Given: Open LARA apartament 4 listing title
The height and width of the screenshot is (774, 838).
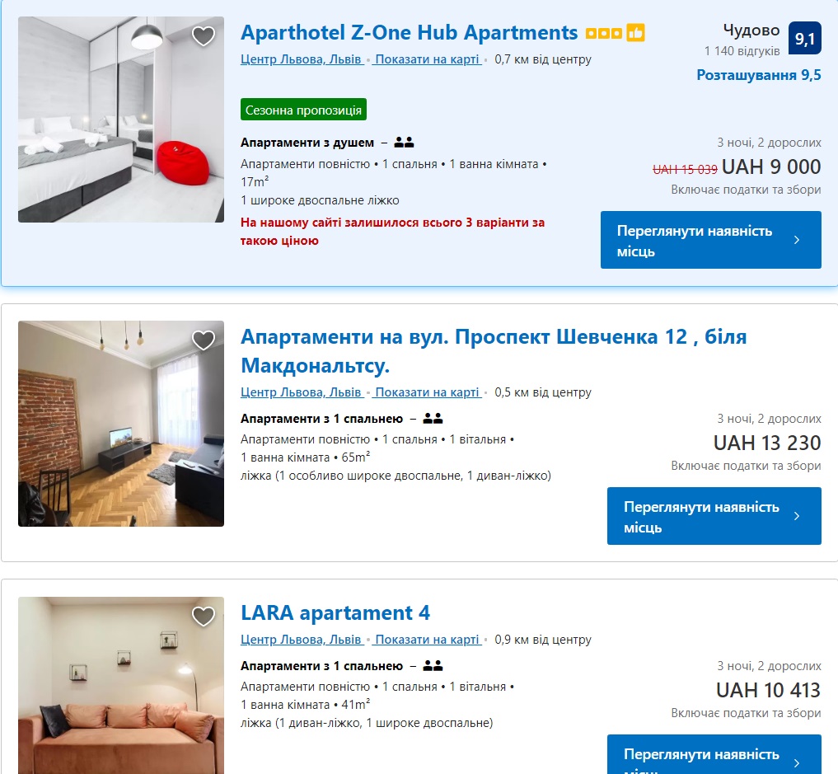Looking at the screenshot, I should click(x=335, y=612).
